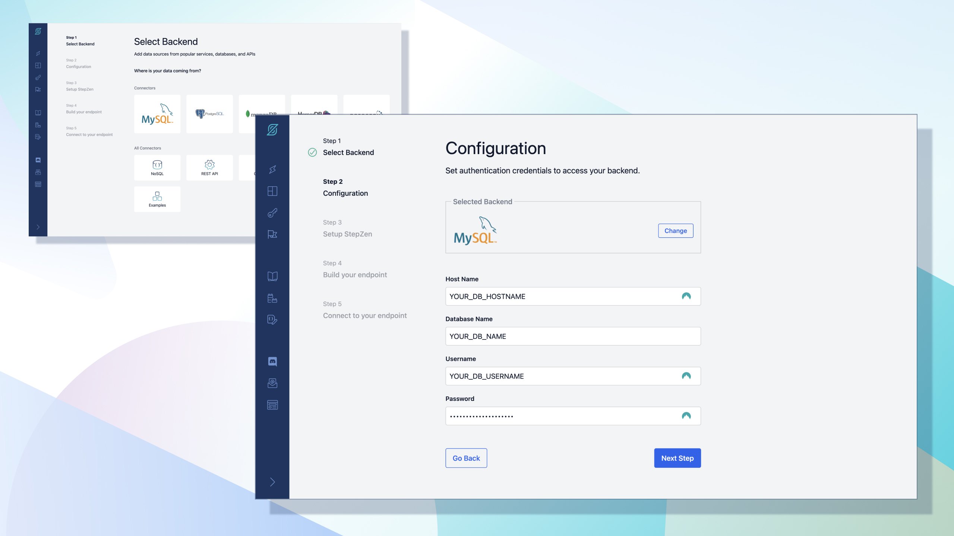The image size is (954, 536).
Task: Toggle host name field visibility icon
Action: click(x=687, y=296)
